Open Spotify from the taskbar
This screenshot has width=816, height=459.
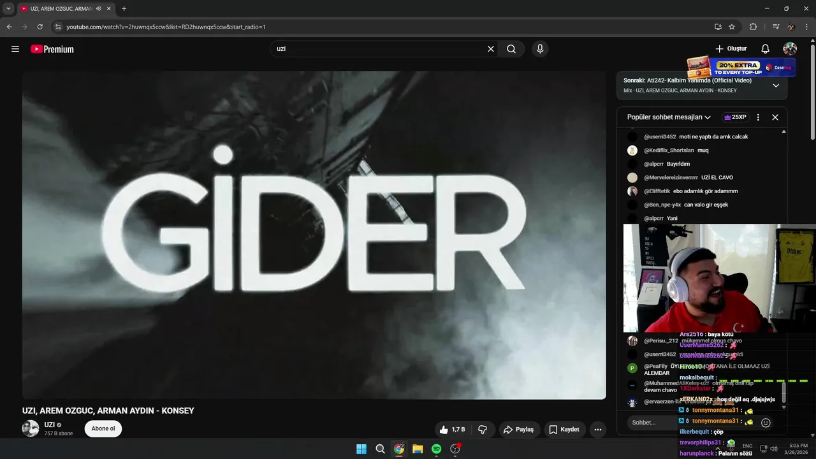(436, 449)
